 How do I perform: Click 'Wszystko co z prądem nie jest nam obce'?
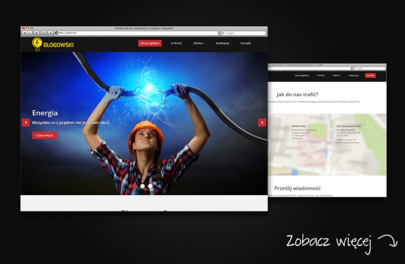coord(71,122)
